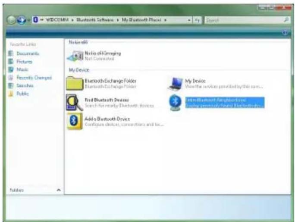
Task: Click the highlighted Bluetooth neighborhood item text
Action: coord(225,103)
